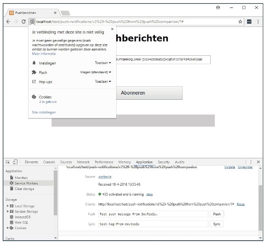This screenshot has width=266, height=243.
Task: Expand Local Storage tree node
Action: pos(8,206)
